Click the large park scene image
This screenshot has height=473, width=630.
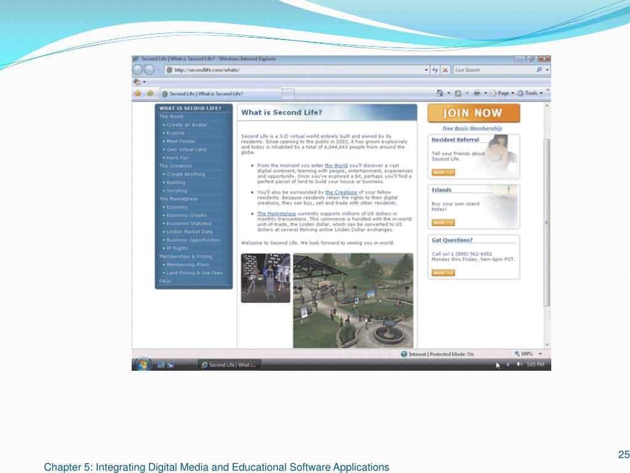[x=353, y=301]
